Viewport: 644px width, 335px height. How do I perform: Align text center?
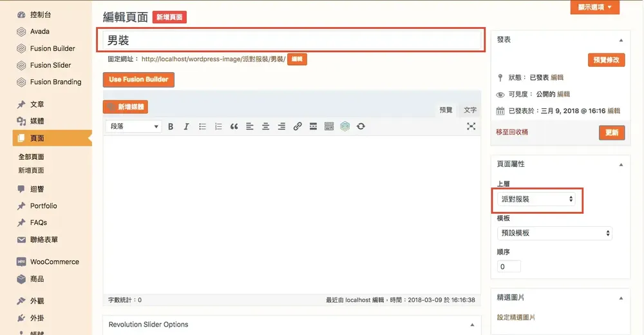[266, 127]
